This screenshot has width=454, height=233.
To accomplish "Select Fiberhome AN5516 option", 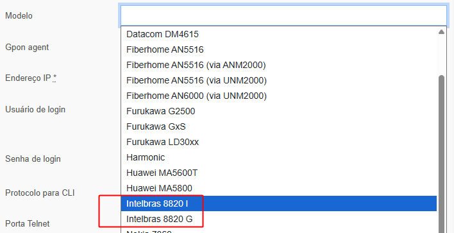I will pos(278,50).
